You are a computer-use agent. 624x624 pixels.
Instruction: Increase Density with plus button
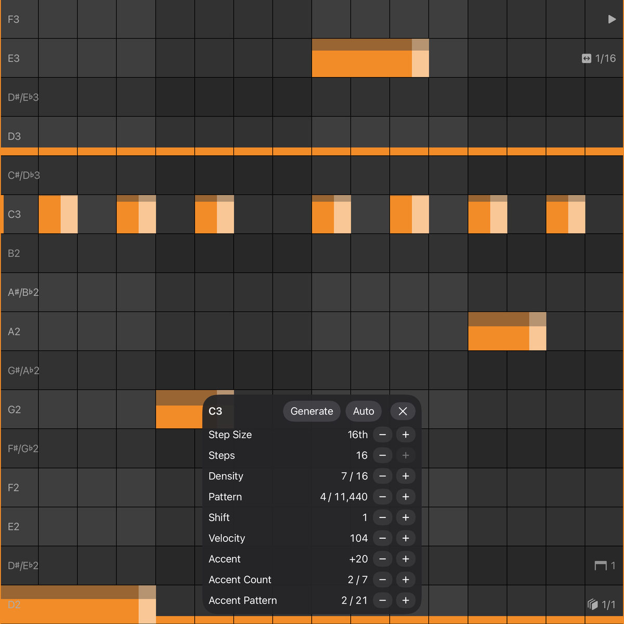[406, 476]
